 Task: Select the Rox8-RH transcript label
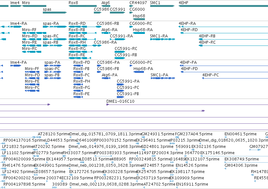click(x=77, y=42)
